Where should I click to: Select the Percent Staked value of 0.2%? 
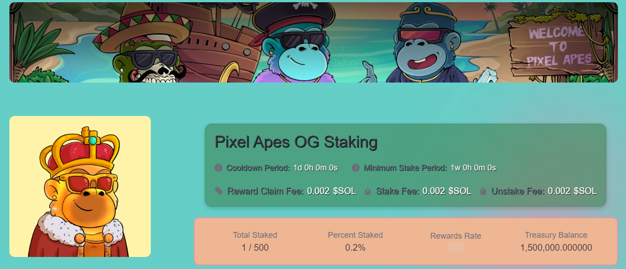pos(355,248)
